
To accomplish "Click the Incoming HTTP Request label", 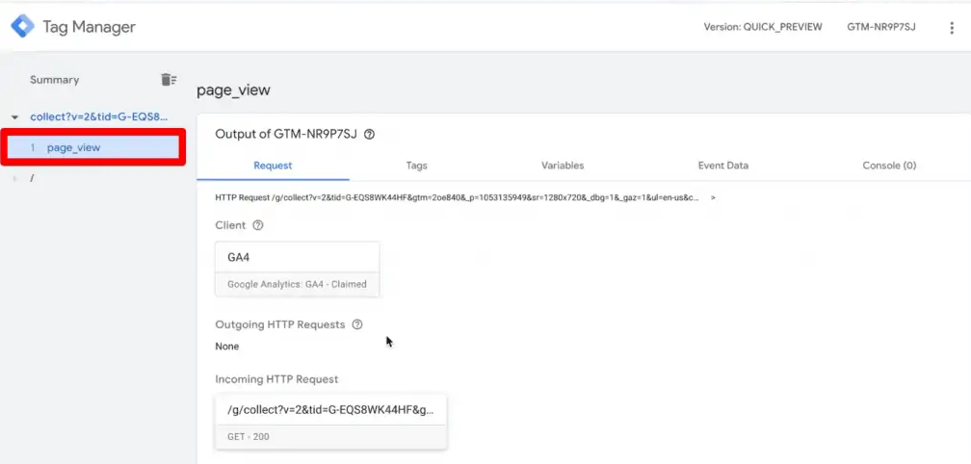I will [276, 379].
